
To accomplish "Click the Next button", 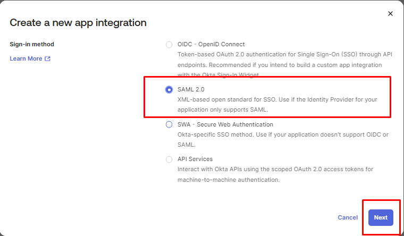I will (x=381, y=217).
